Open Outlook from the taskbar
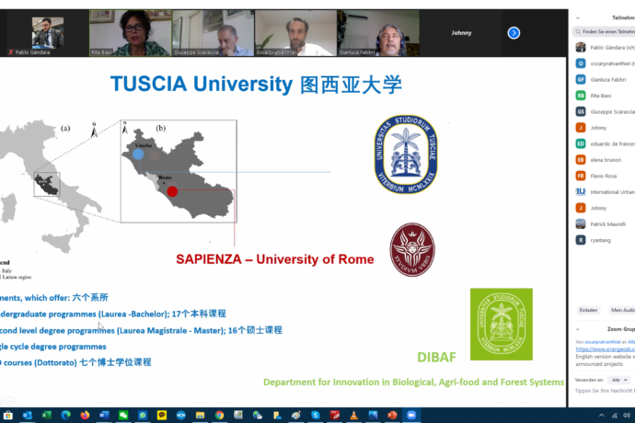Screen dimensions: 635x423 (27, 416)
